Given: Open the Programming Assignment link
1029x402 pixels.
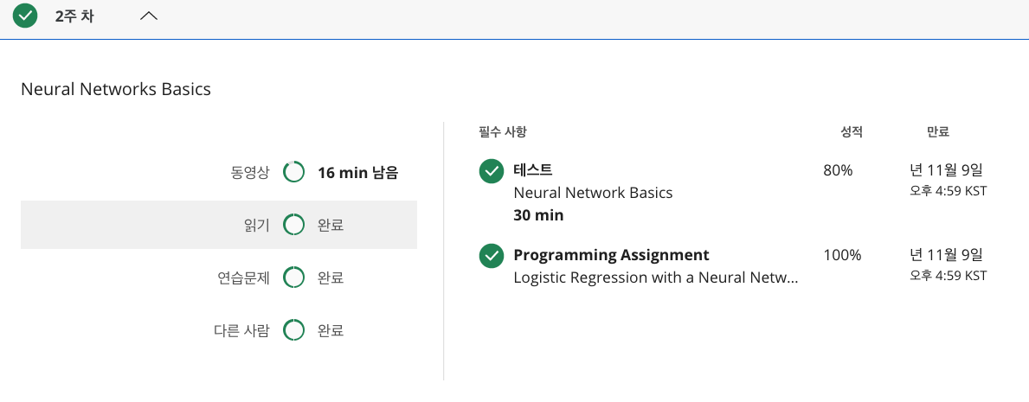Looking at the screenshot, I should click(x=611, y=255).
